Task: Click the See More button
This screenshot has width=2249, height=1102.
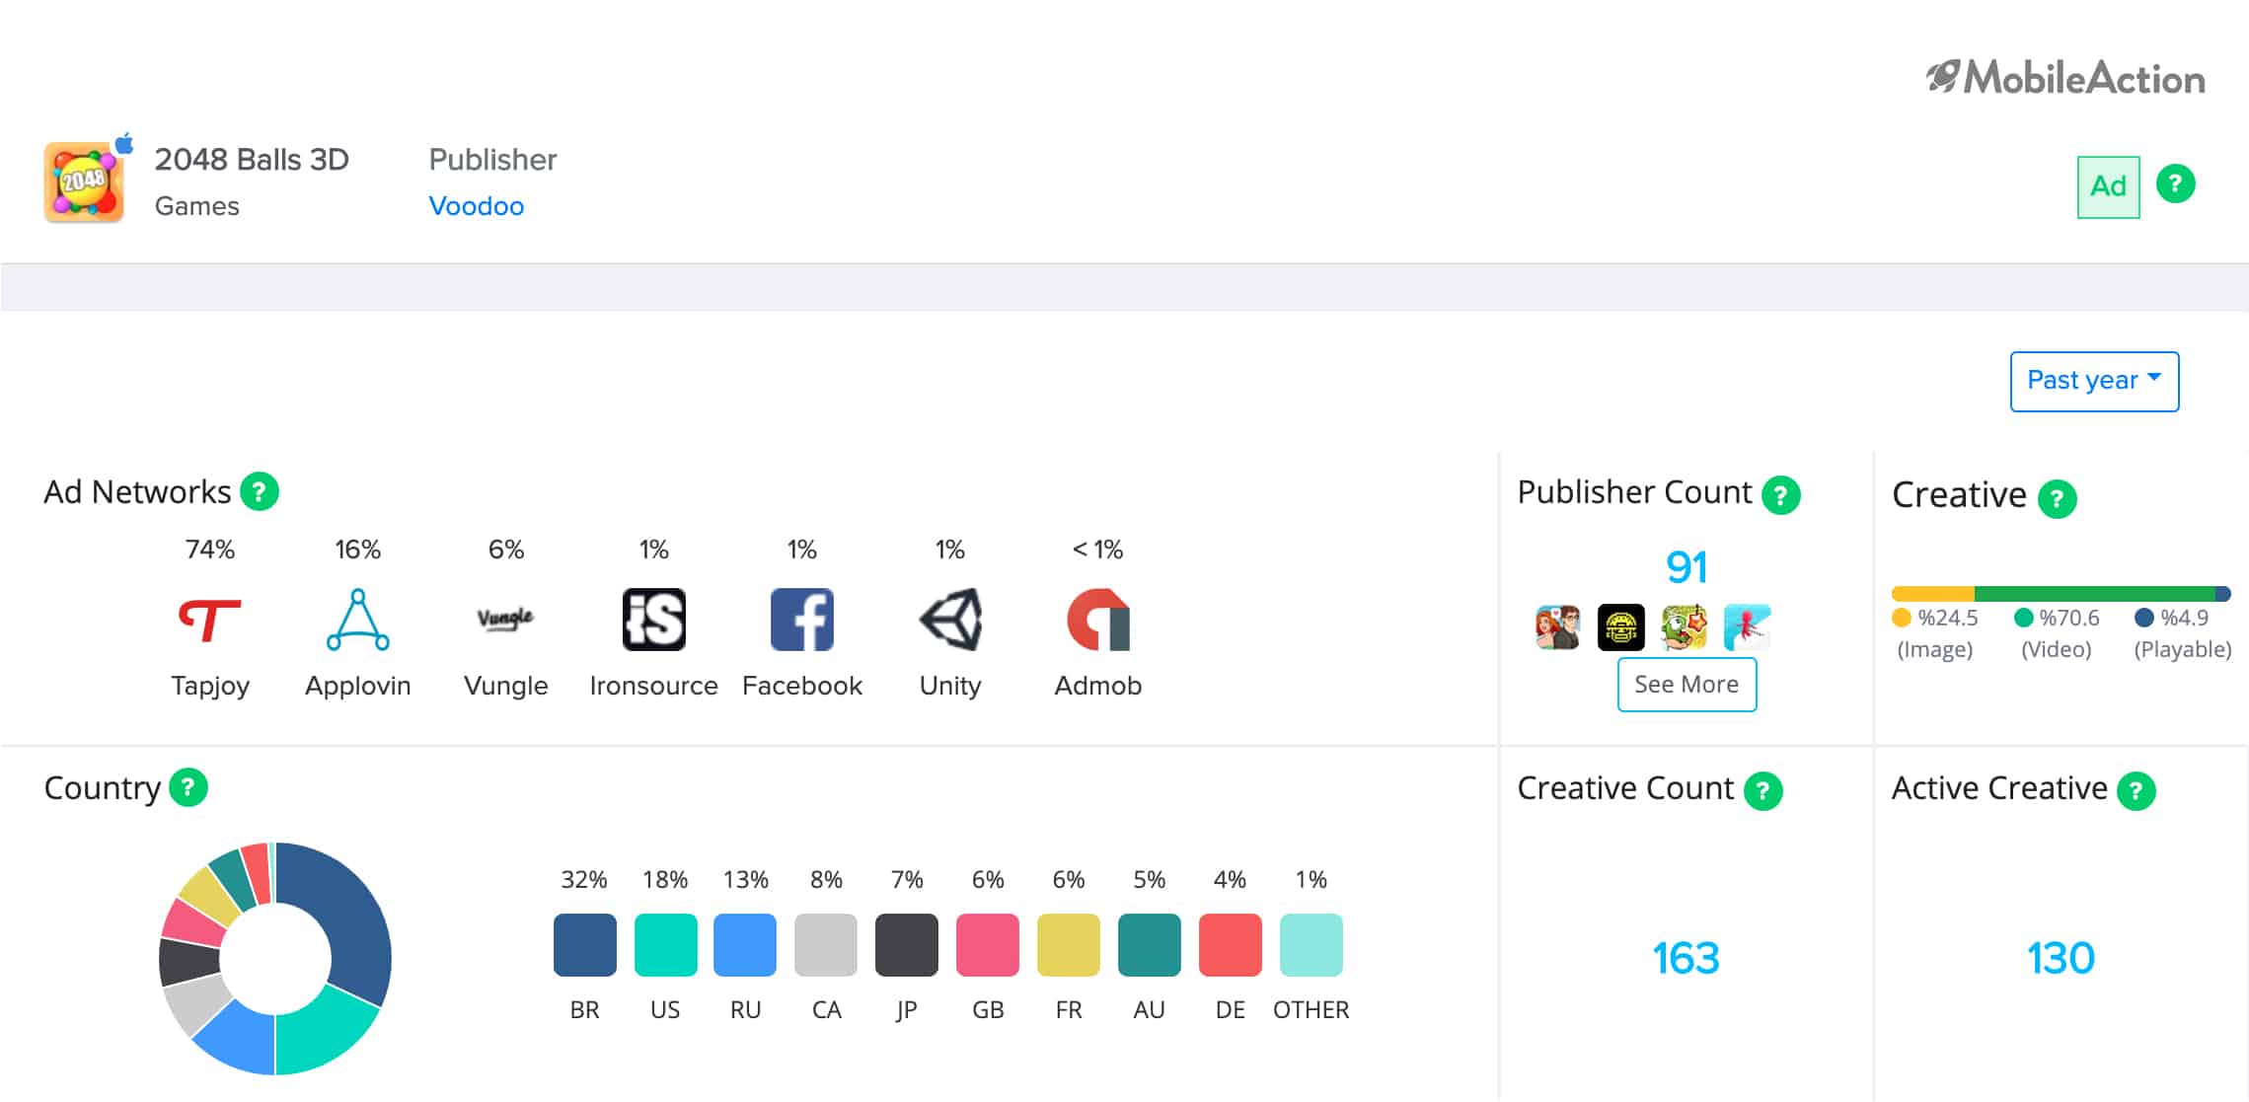Action: click(x=1687, y=685)
